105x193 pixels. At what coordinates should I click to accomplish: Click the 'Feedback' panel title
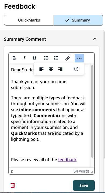click(x=20, y=6)
